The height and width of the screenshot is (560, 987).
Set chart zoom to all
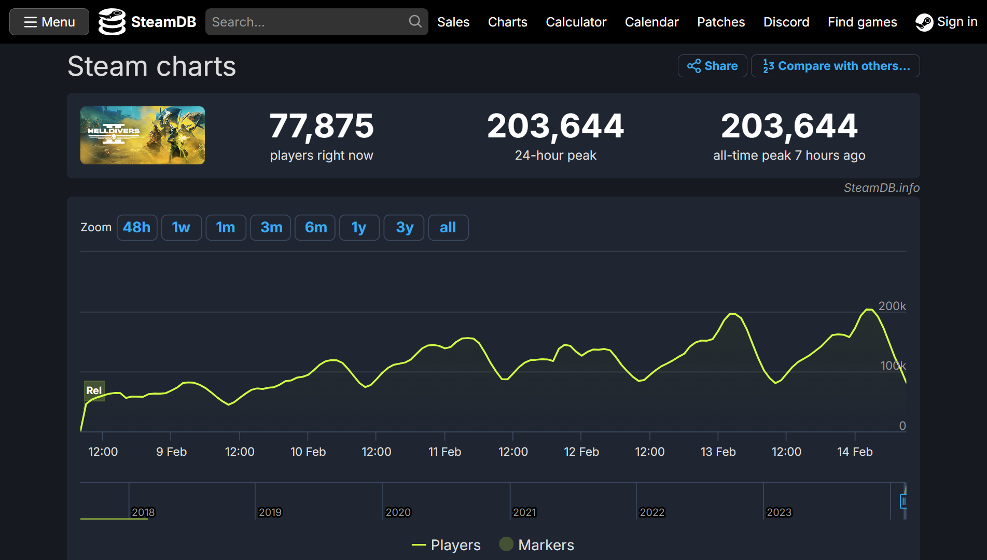pos(448,228)
